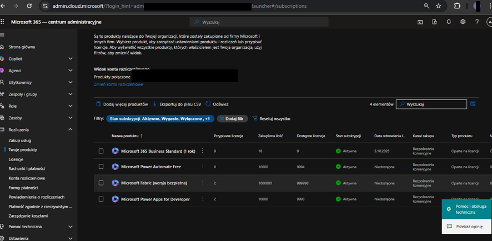Click in the product list Wyszukaj field

(431, 104)
